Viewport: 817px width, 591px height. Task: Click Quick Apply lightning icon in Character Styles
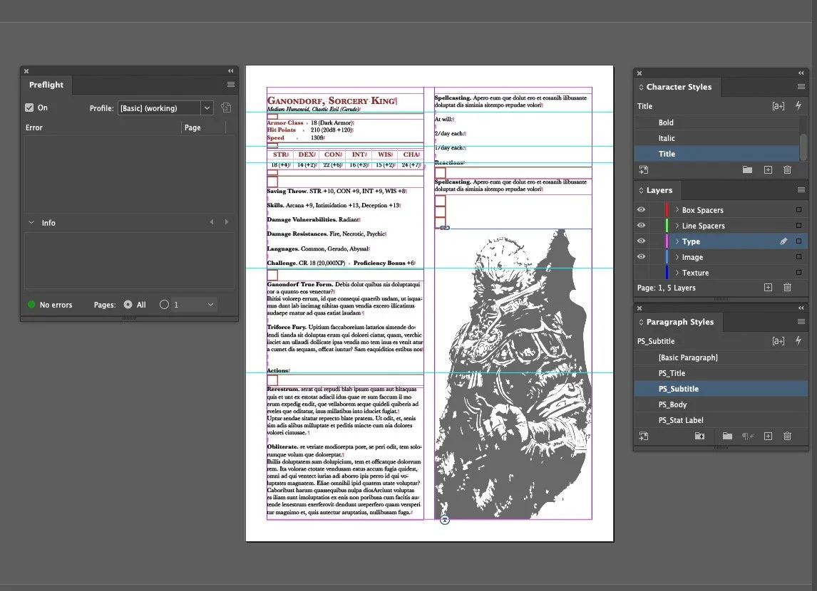(x=798, y=105)
